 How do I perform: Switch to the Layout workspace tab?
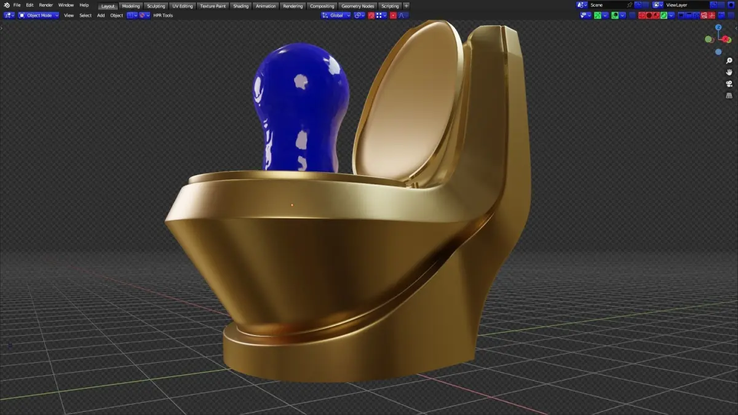pyautogui.click(x=108, y=6)
